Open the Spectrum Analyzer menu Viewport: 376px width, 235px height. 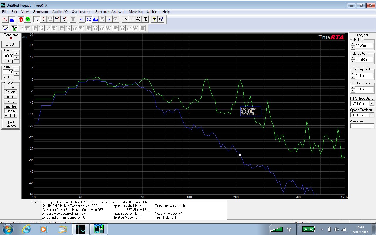pos(110,12)
